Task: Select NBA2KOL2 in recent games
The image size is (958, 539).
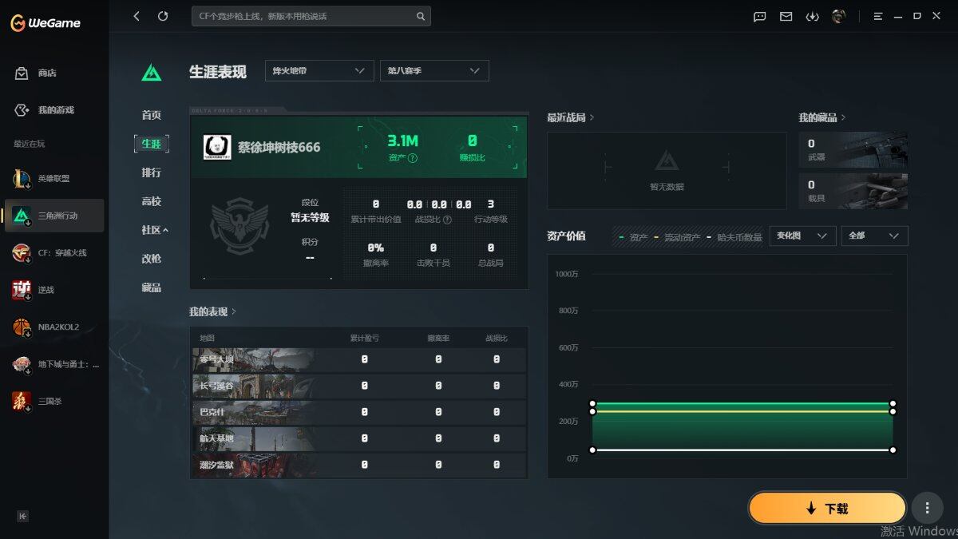Action: click(54, 327)
